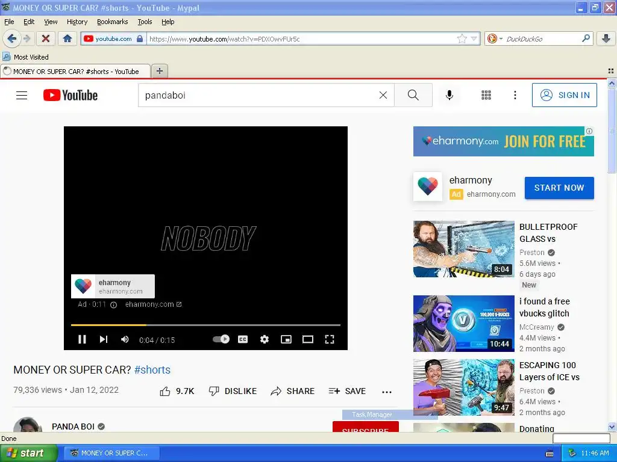The image size is (617, 462).
Task: Click the ad info circle icon
Action: 113,305
